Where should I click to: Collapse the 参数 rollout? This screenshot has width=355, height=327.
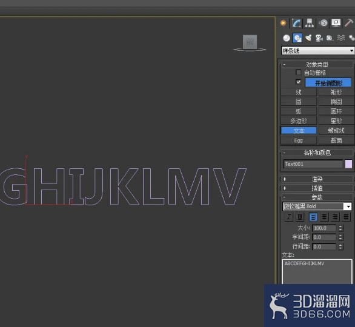tap(317, 197)
